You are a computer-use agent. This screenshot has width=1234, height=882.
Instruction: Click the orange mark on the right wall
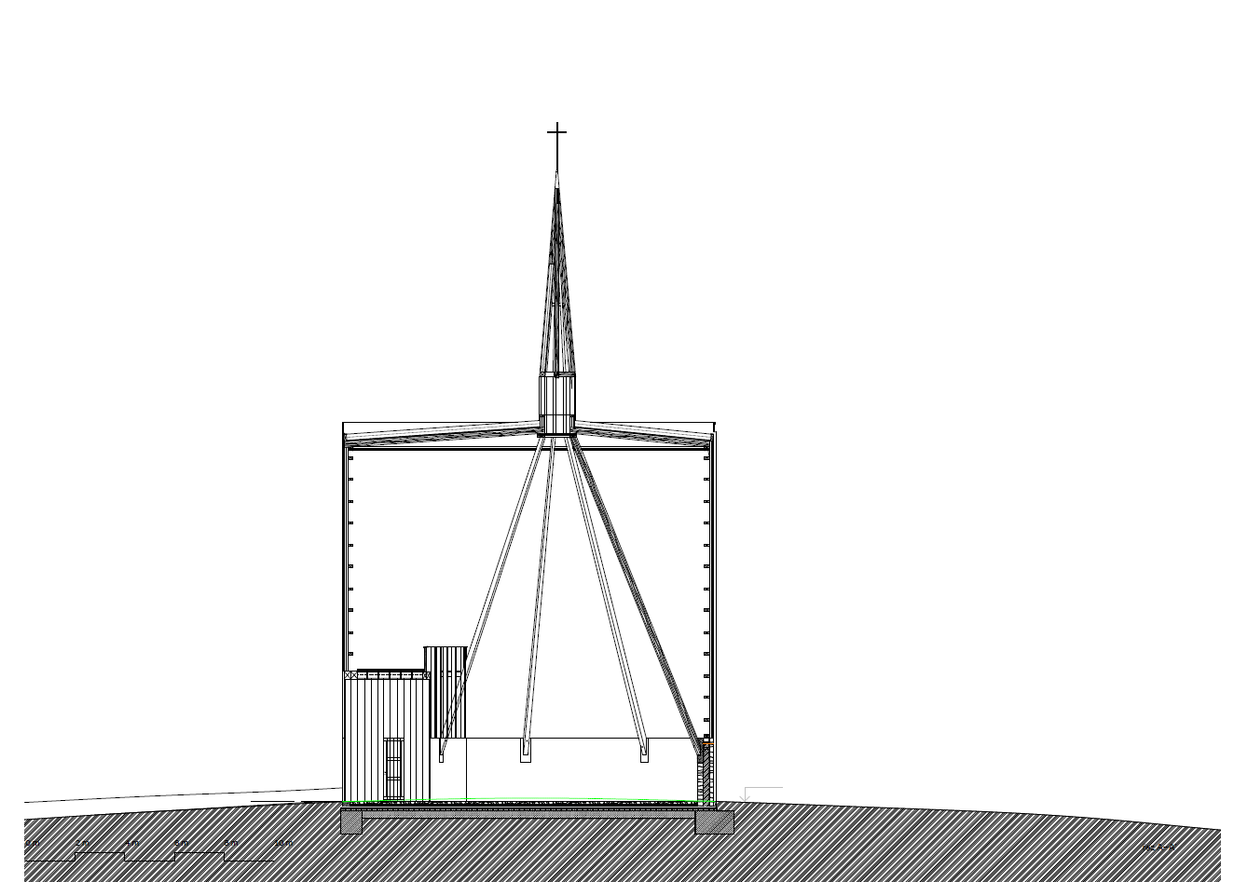[x=707, y=743]
